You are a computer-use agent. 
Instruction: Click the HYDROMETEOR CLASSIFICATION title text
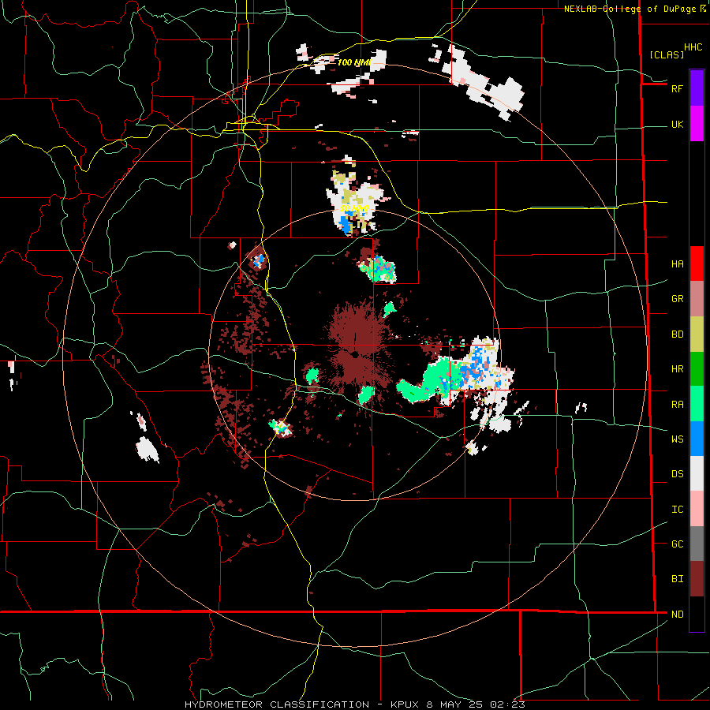(x=277, y=704)
